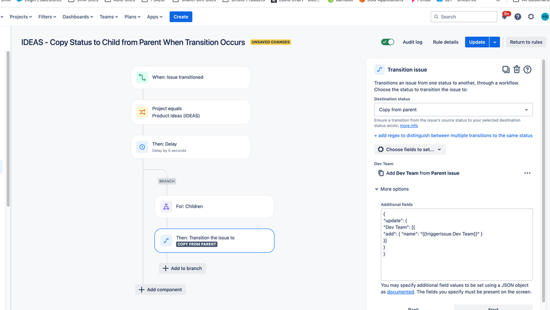Open the Choose fields to set dropdown
Viewport: 550px width, 310px height.
(410, 149)
